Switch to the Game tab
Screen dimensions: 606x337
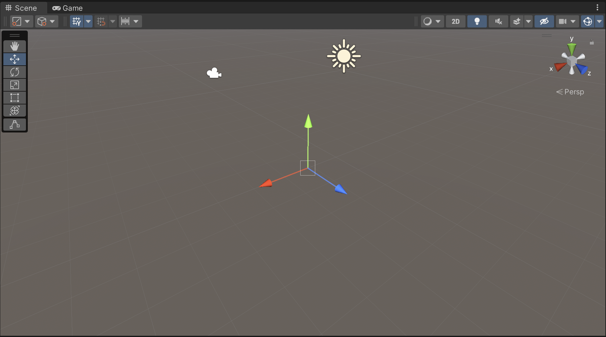(x=68, y=8)
